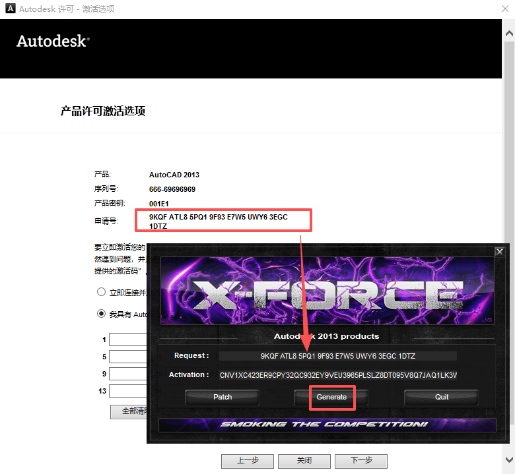Click the X-FORCE banner image
Screen dimensions: 515x474
[x=327, y=291]
